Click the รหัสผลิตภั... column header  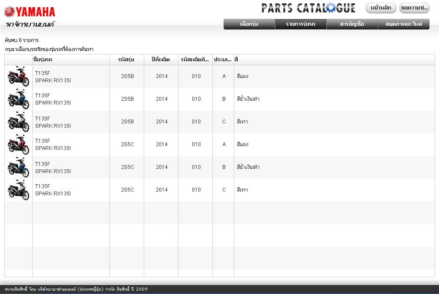[195, 60]
